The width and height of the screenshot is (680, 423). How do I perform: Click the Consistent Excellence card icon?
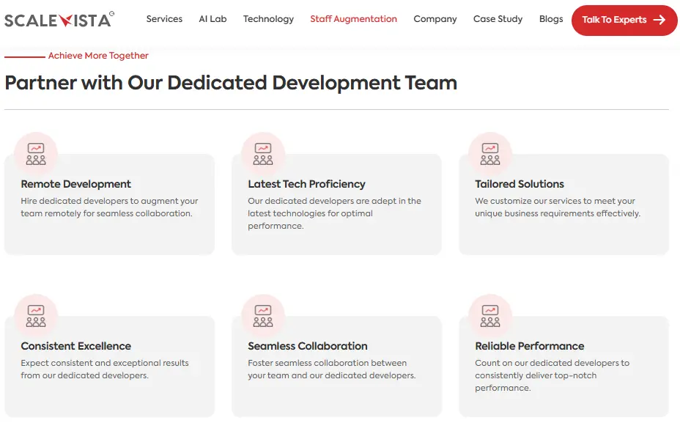coord(36,316)
